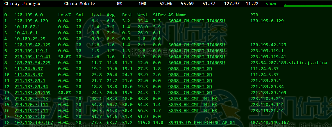The height and width of the screenshot is (127, 332).
Task: Open hop 4 IP link 10.109.25.25
Action: [x=30, y=39]
